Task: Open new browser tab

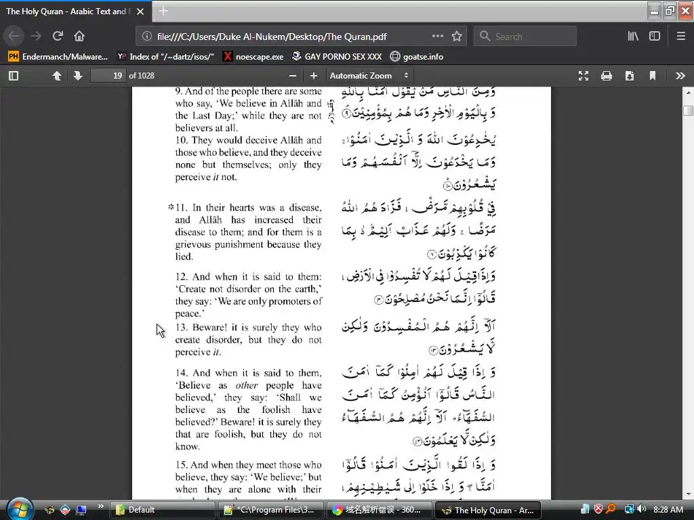Action: click(163, 11)
